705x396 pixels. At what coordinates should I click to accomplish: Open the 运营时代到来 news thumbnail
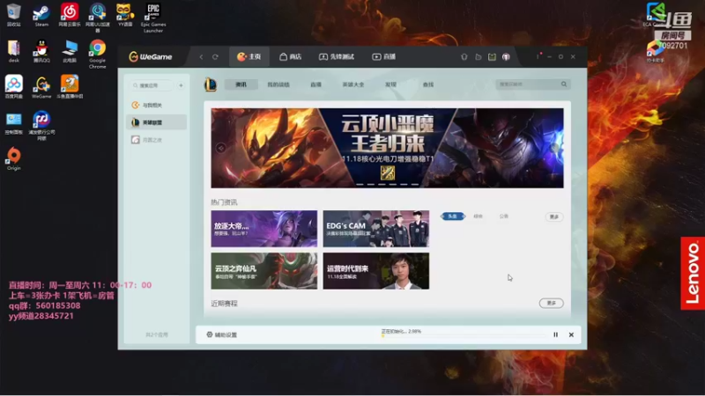point(376,271)
